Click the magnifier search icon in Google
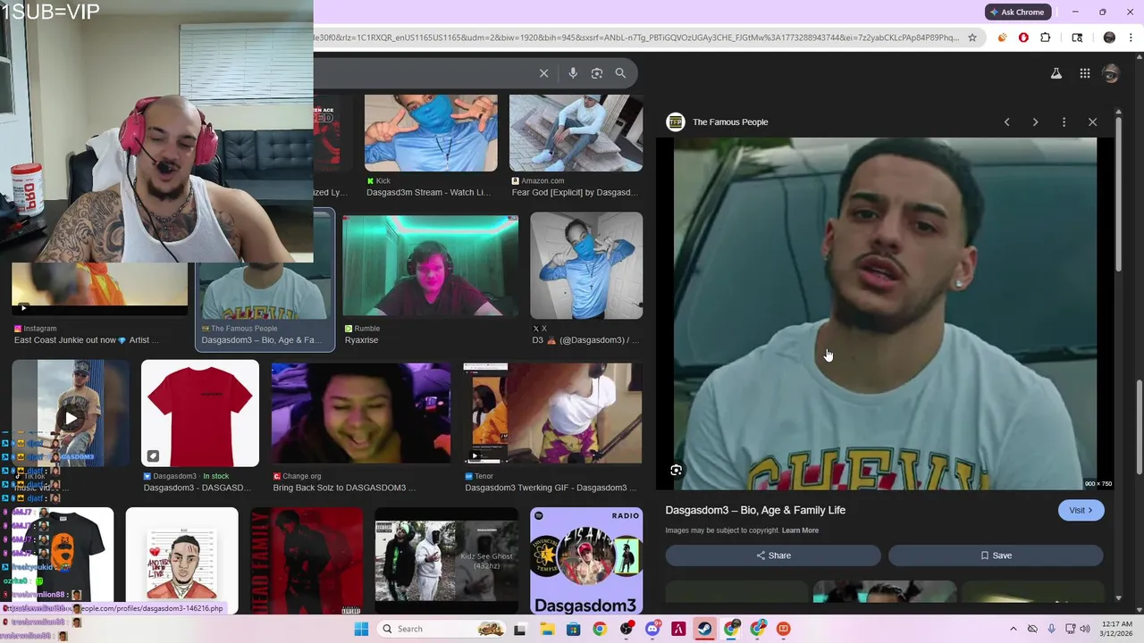The width and height of the screenshot is (1144, 643). click(620, 73)
